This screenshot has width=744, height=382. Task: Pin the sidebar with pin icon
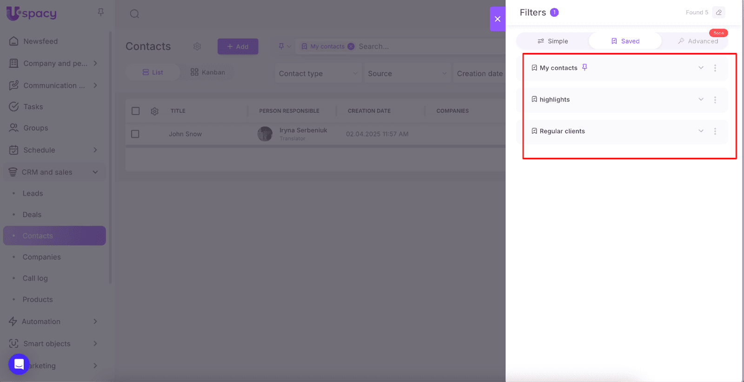[x=100, y=13]
